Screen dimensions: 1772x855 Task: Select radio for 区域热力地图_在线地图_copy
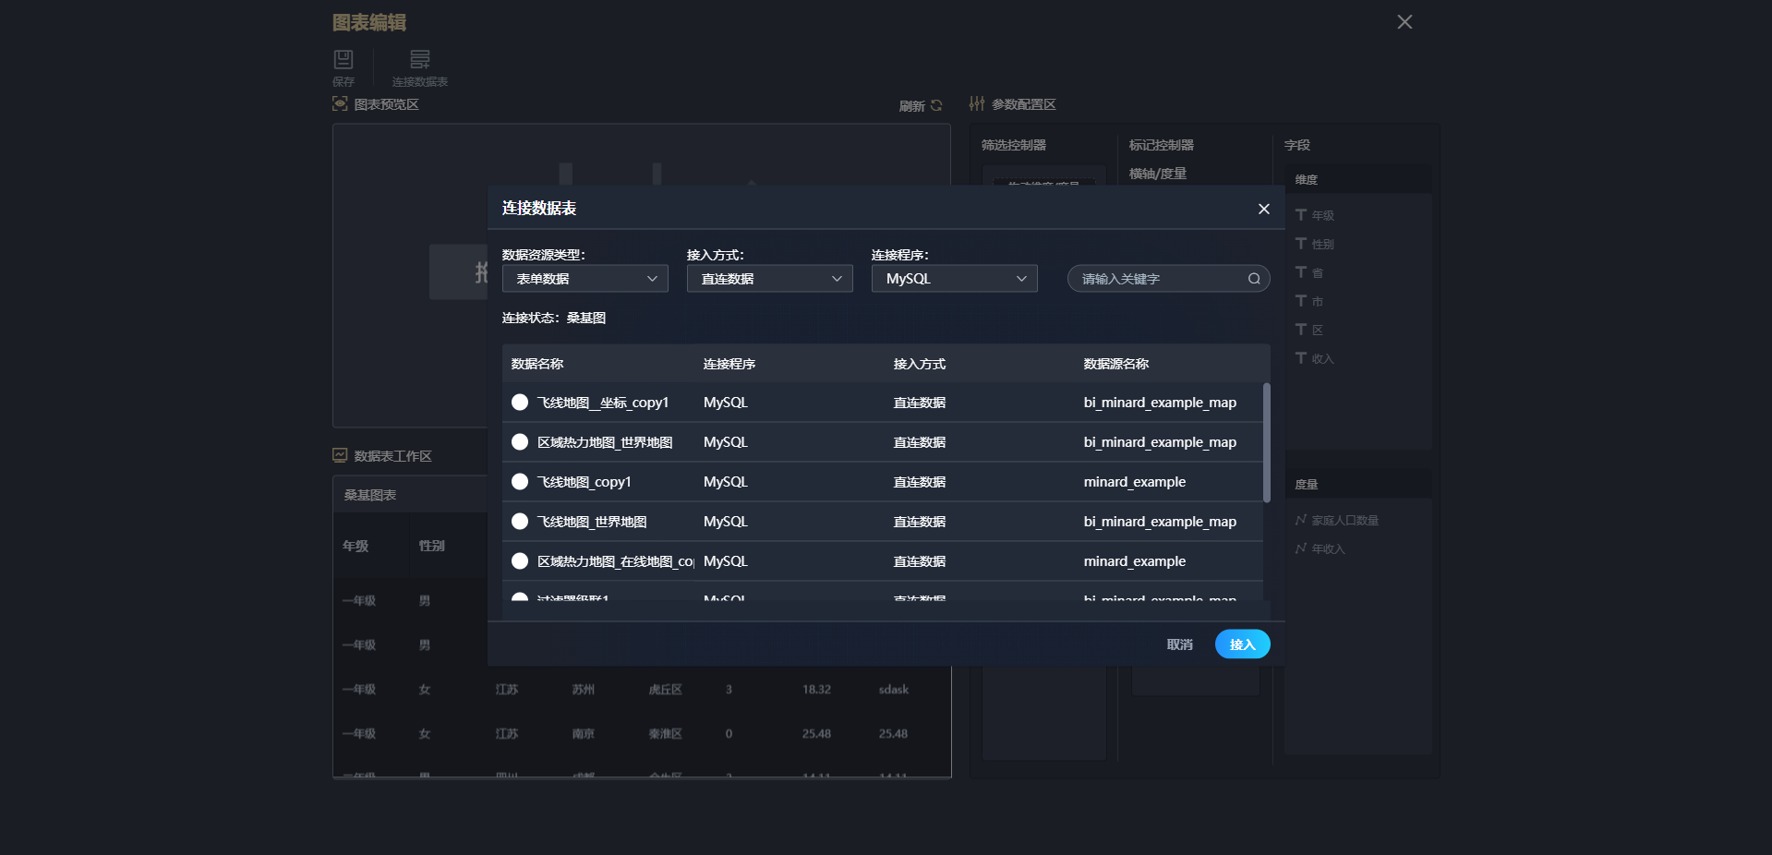520,561
